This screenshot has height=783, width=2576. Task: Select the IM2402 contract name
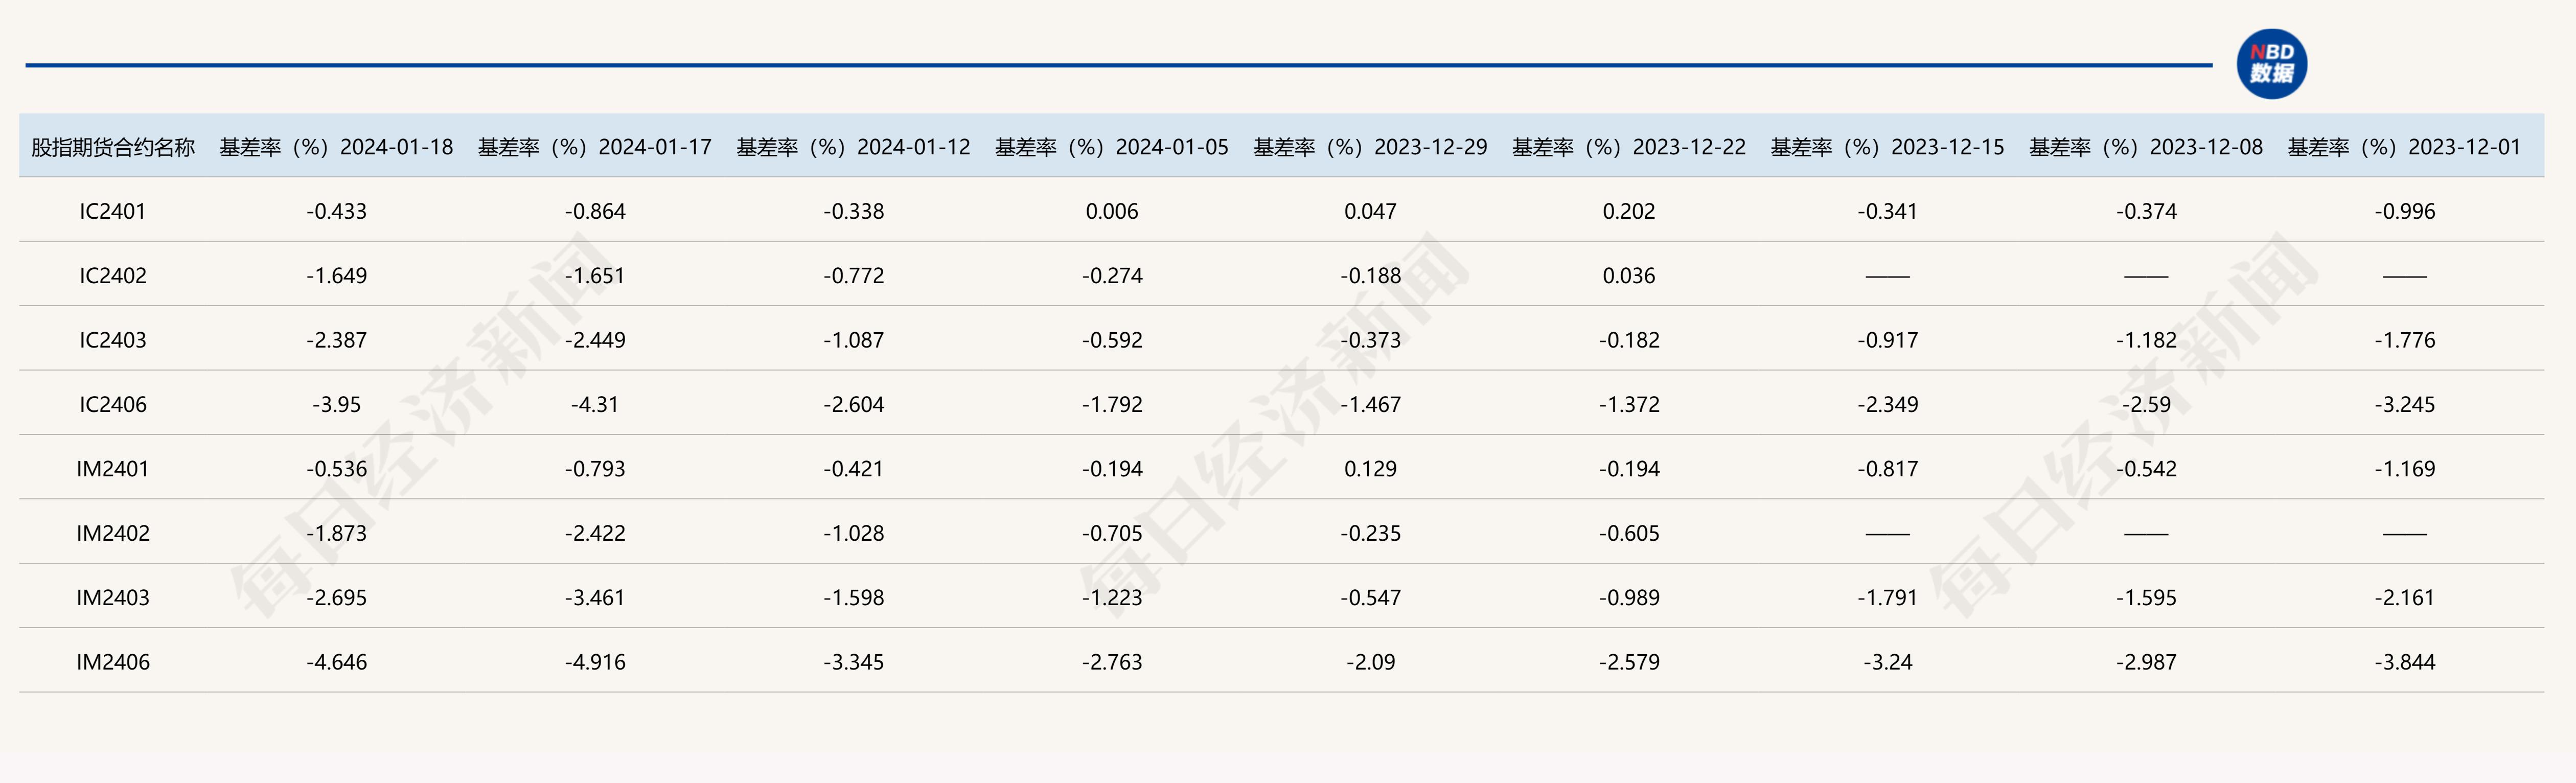click(113, 533)
